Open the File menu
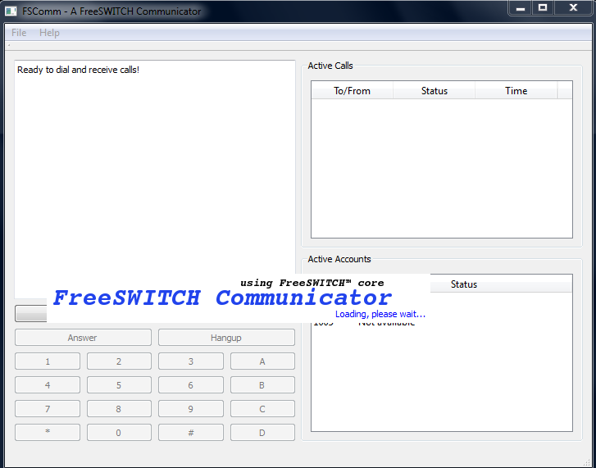The image size is (596, 468). 19,33
